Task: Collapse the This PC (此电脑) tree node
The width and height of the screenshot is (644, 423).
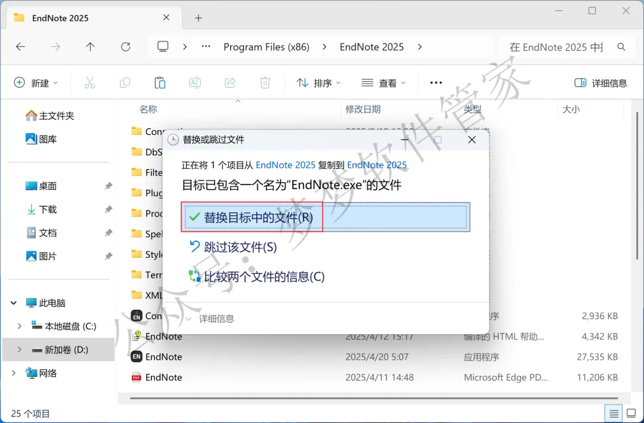Action: tap(14, 303)
